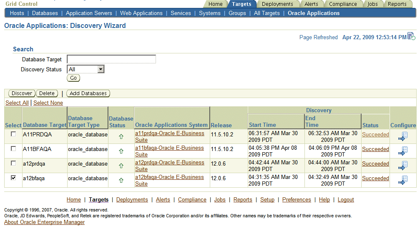Open Configure icon for A11BFAQA row
Viewport: 420px width, 229px height.
click(402, 151)
